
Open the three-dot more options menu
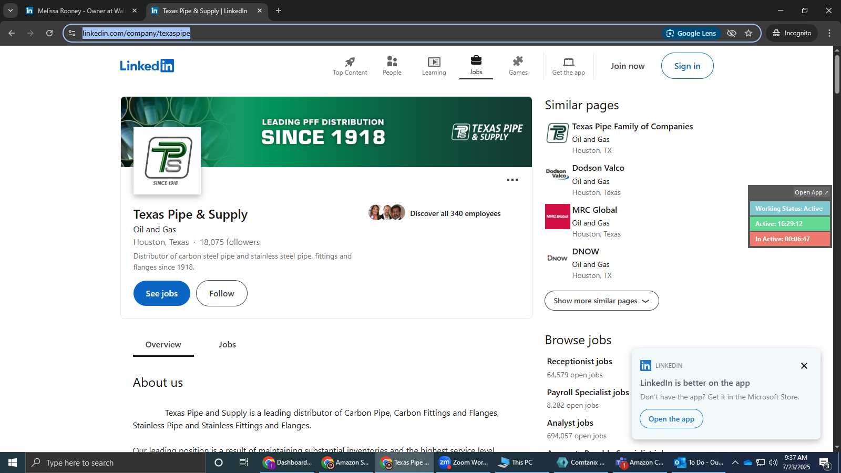(x=512, y=180)
